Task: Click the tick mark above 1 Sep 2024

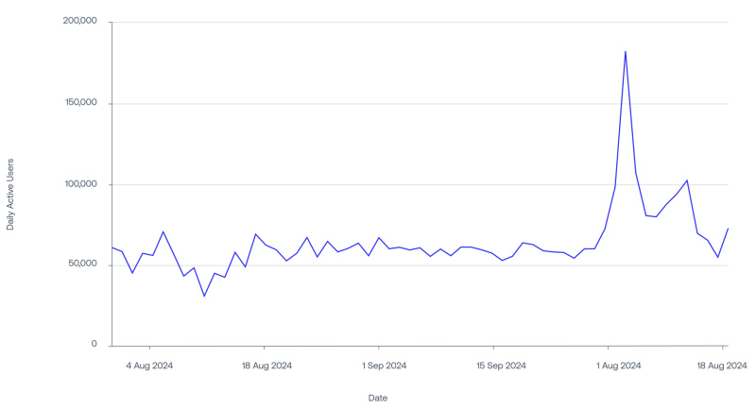Action: tap(379, 348)
